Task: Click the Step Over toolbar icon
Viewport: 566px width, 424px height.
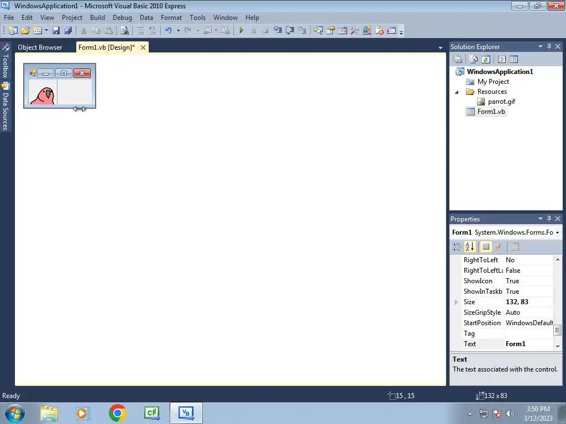Action: [x=290, y=31]
